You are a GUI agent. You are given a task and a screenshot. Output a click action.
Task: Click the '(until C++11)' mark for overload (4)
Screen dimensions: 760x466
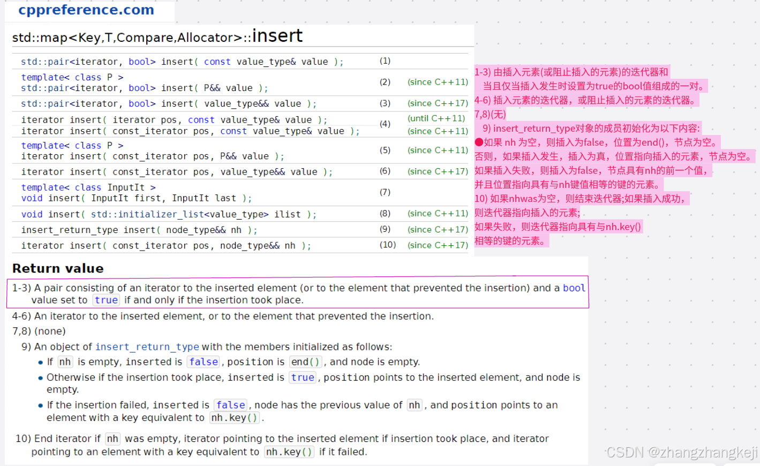click(x=437, y=118)
